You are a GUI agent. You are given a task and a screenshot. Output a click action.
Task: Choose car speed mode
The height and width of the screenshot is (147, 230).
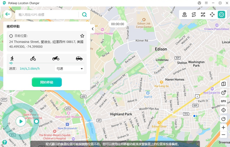point(79,59)
